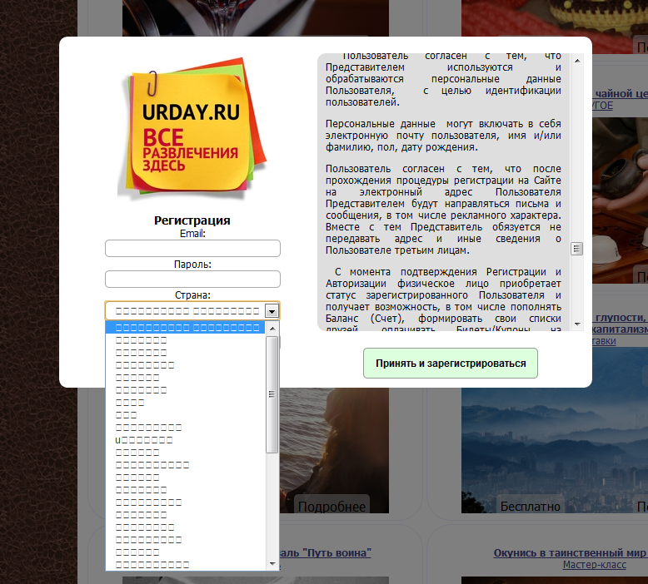Click the Email: label
The height and width of the screenshot is (584, 648).
point(192,234)
